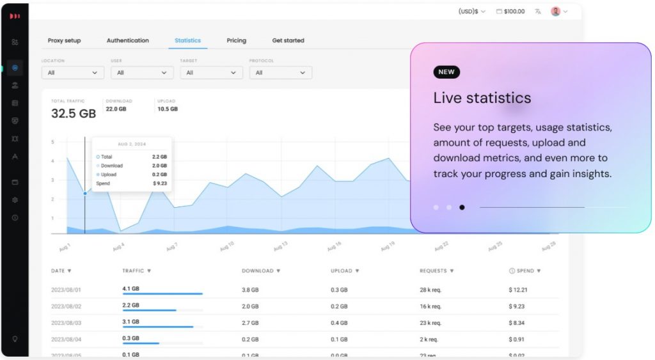
Task: Click the 32.5 GB total traffic value
Action: point(74,114)
